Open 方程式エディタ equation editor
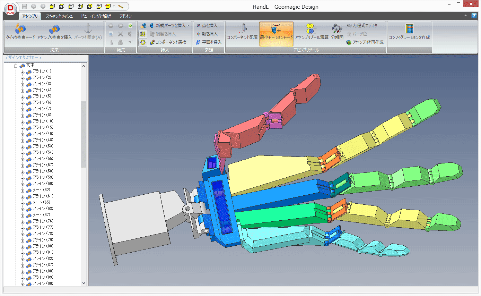This screenshot has width=481, height=296. click(362, 25)
